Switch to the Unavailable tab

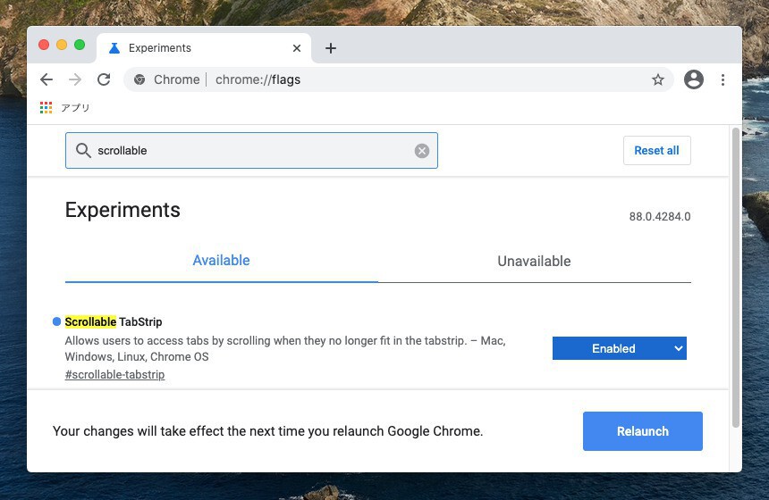[534, 262]
